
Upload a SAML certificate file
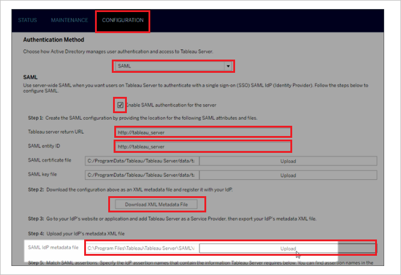[288, 161]
